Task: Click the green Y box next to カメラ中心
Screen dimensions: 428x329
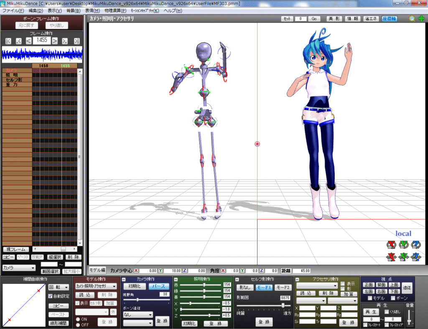Action: 160,270
